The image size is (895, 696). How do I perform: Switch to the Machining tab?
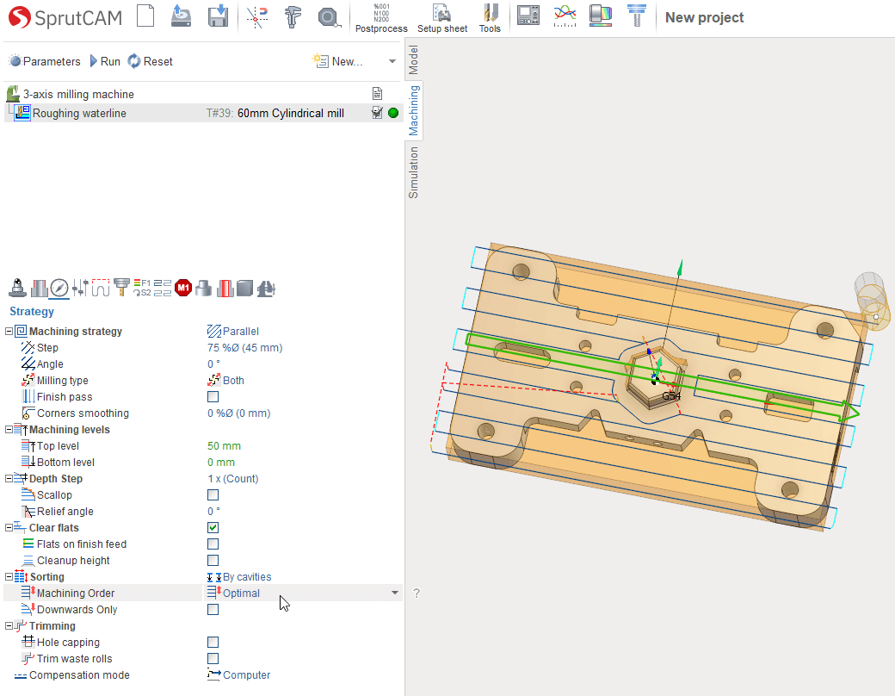coord(413,110)
